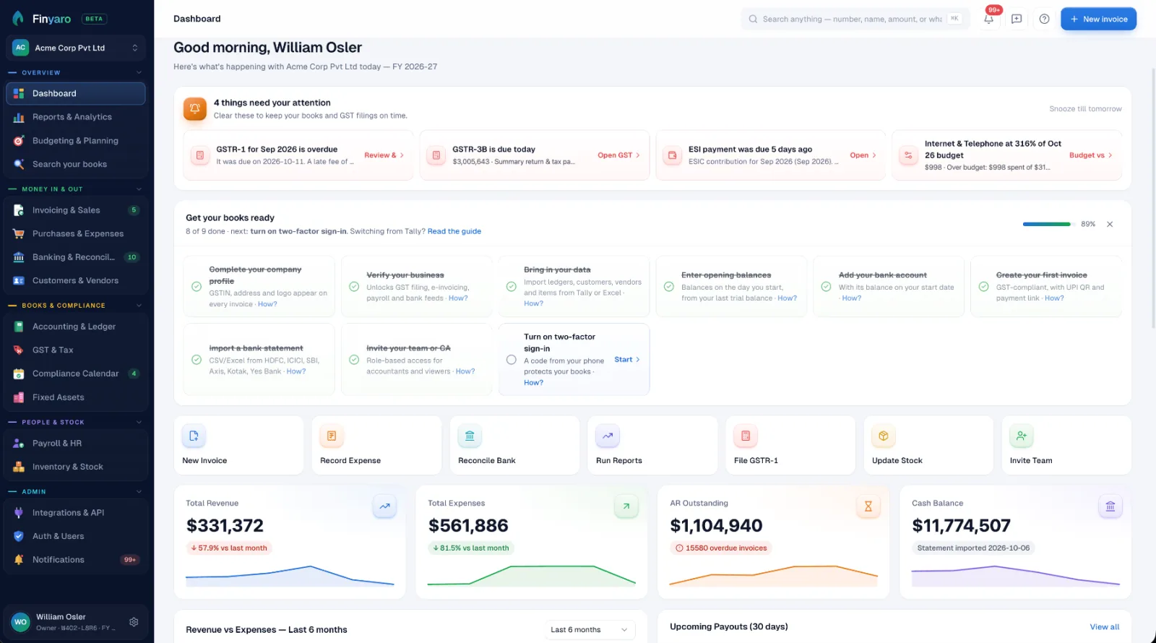Open Banking & Reconciliation in sidebar
The height and width of the screenshot is (643, 1156).
point(76,257)
